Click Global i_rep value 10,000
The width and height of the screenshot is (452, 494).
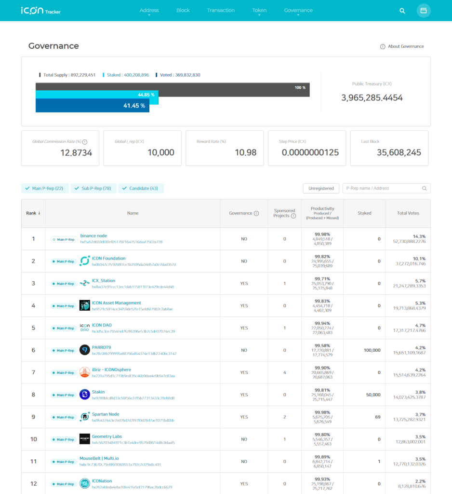tap(161, 152)
